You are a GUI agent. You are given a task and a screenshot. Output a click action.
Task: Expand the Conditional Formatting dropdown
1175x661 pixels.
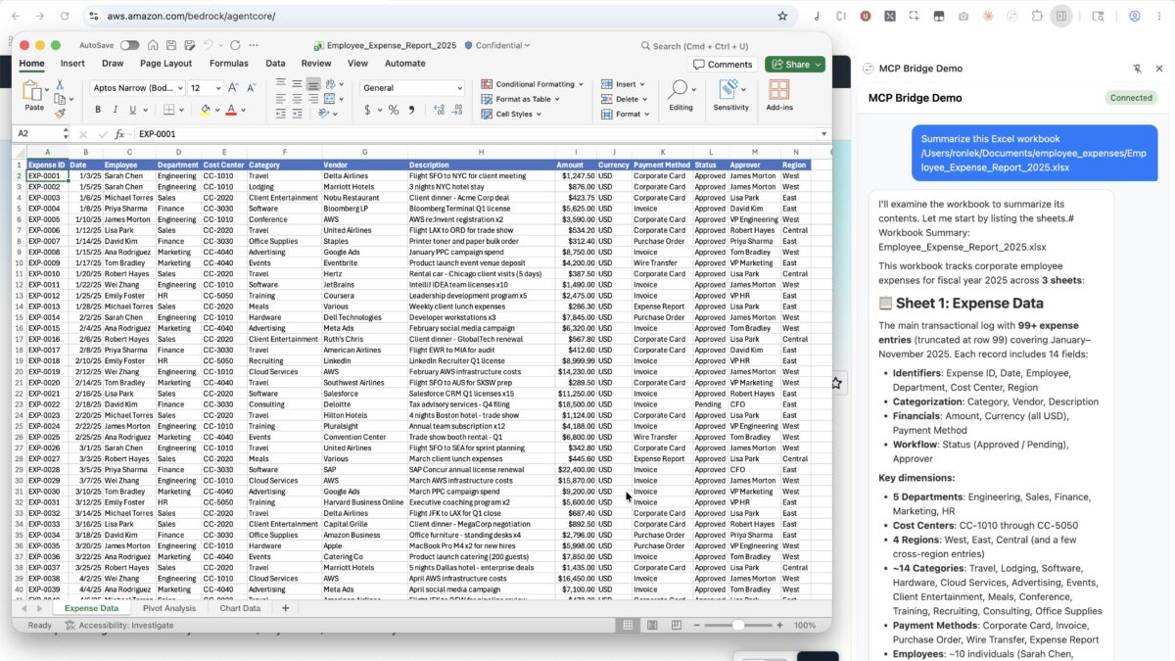click(532, 84)
